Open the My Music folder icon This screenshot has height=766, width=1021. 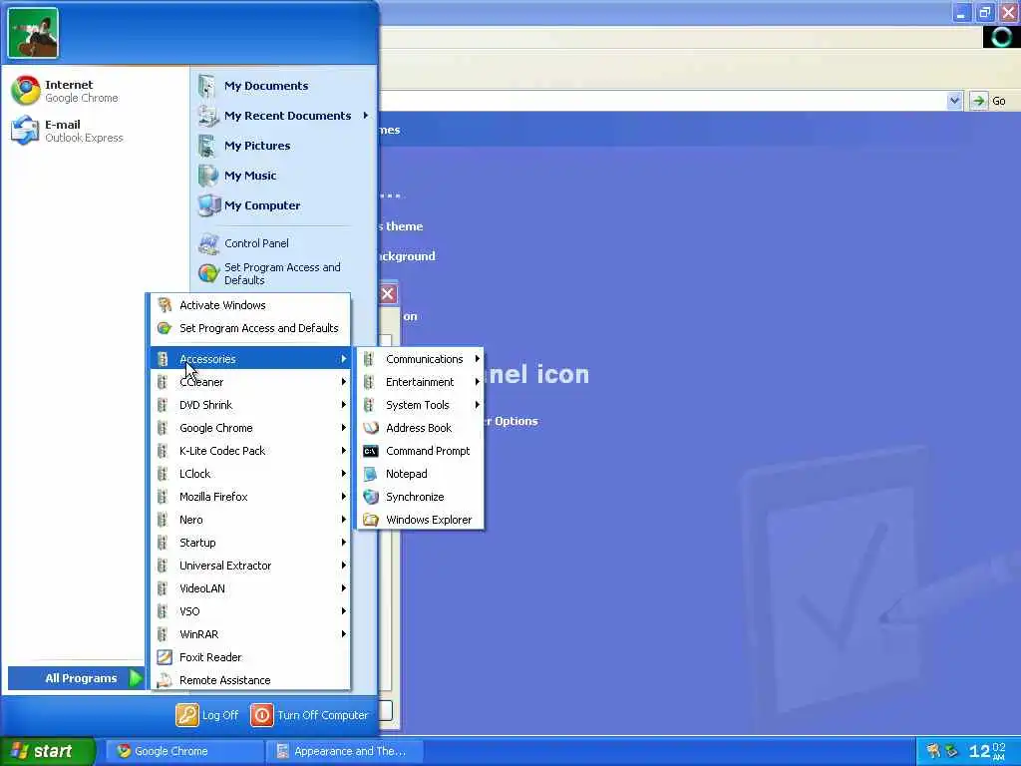[207, 176]
